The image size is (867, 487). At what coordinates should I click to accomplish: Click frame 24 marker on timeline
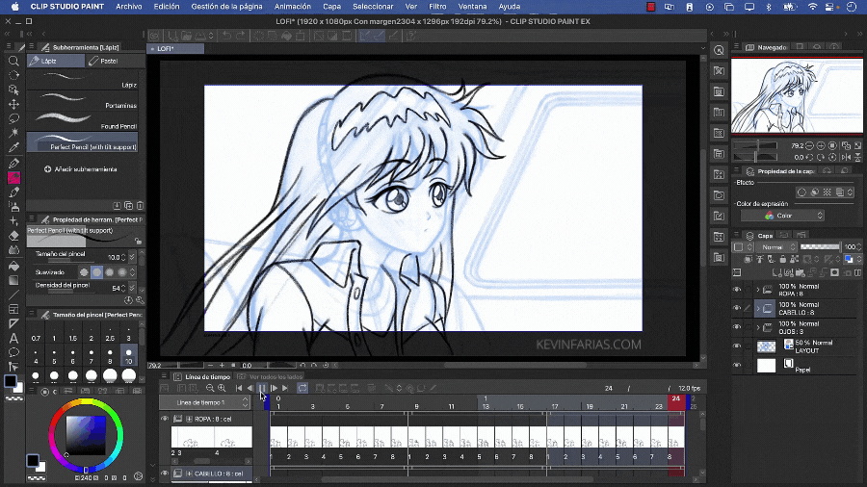tap(675, 402)
